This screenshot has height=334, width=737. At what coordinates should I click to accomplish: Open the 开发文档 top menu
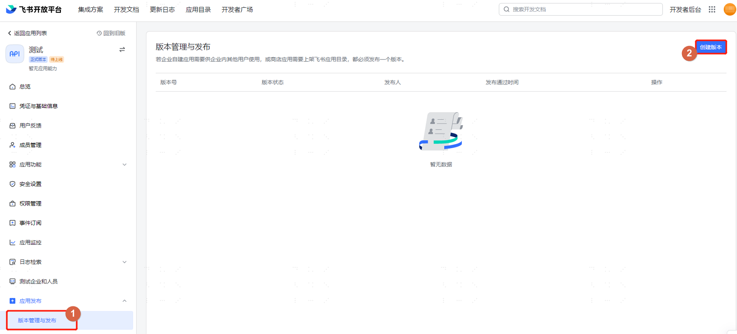pos(126,9)
